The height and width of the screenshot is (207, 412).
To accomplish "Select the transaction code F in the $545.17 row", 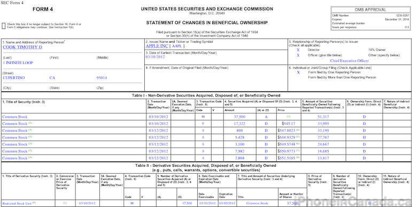I will (x=203, y=124).
